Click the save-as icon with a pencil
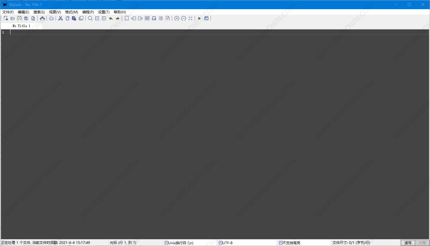The height and width of the screenshot is (246, 430). tap(26, 18)
